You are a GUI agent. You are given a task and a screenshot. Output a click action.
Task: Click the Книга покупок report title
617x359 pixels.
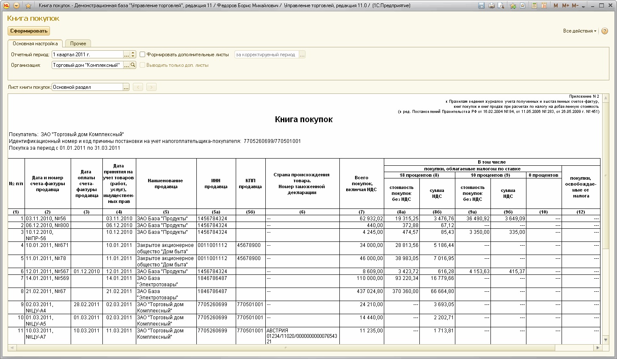point(304,120)
